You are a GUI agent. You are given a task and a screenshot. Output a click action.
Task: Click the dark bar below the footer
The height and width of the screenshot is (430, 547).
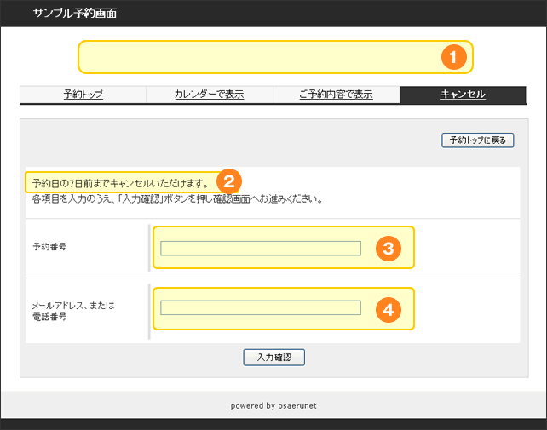click(273, 424)
